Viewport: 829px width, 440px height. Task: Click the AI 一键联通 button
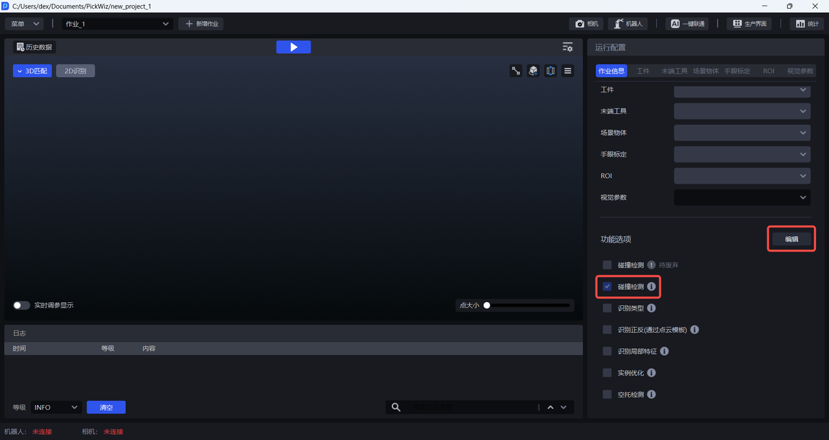tap(687, 24)
